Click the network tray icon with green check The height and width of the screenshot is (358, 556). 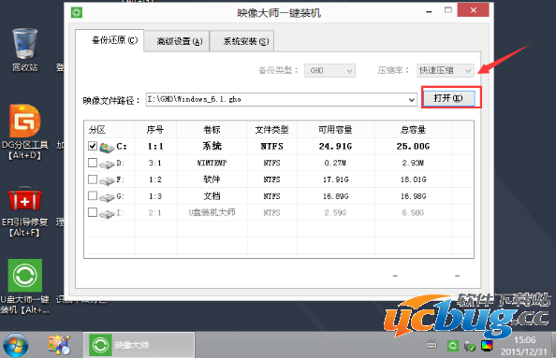[x=470, y=346]
